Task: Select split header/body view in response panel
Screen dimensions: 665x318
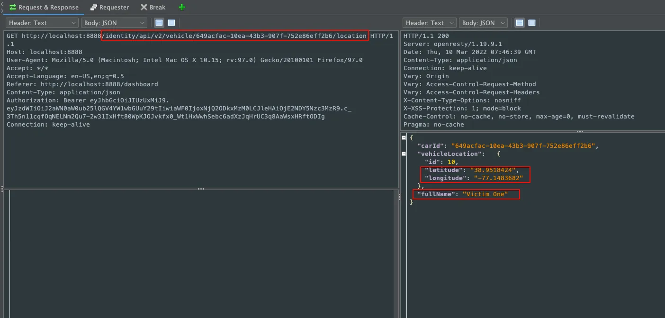Action: click(x=520, y=23)
